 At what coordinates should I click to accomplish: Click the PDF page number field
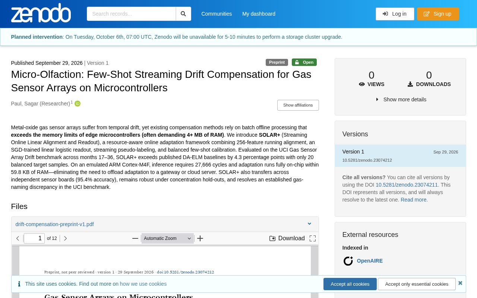click(x=34, y=238)
